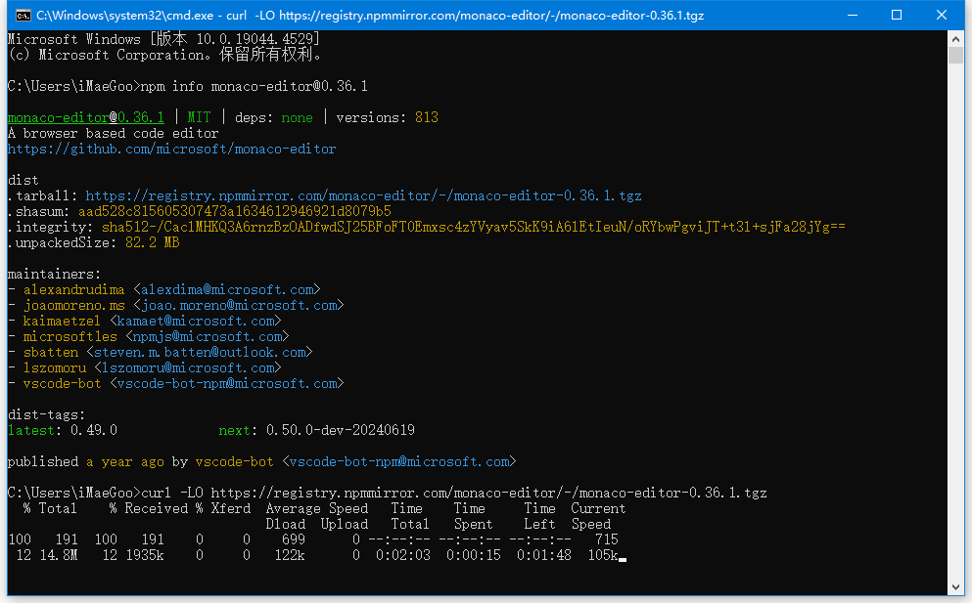This screenshot has height=603, width=972.
Task: Click the 'a year ago' published text
Action: coord(125,462)
